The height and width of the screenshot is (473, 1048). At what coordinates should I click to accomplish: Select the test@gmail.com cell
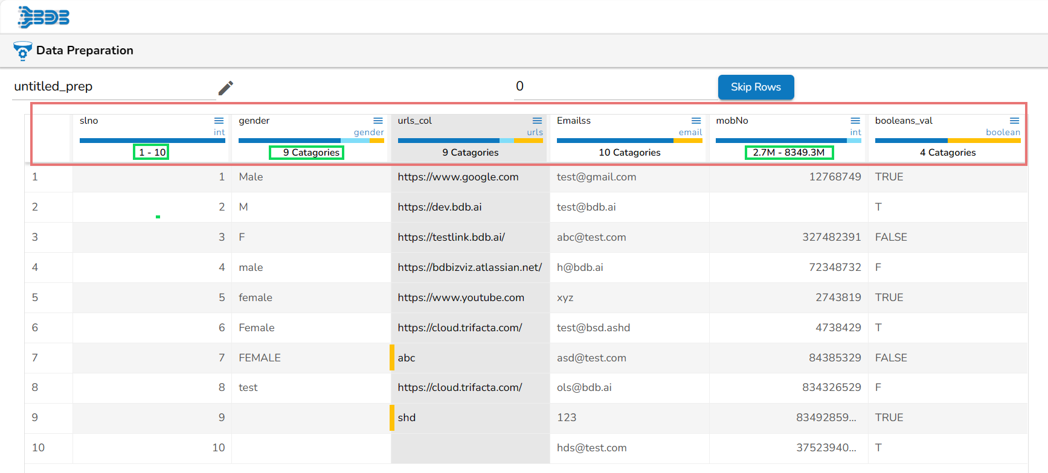[596, 177]
